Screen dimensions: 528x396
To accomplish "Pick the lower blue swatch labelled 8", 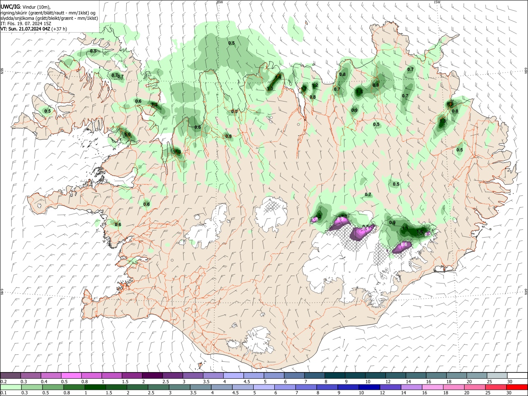I will coord(327,387).
